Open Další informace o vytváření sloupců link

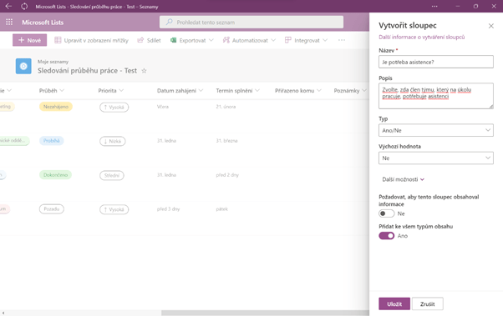coord(421,38)
